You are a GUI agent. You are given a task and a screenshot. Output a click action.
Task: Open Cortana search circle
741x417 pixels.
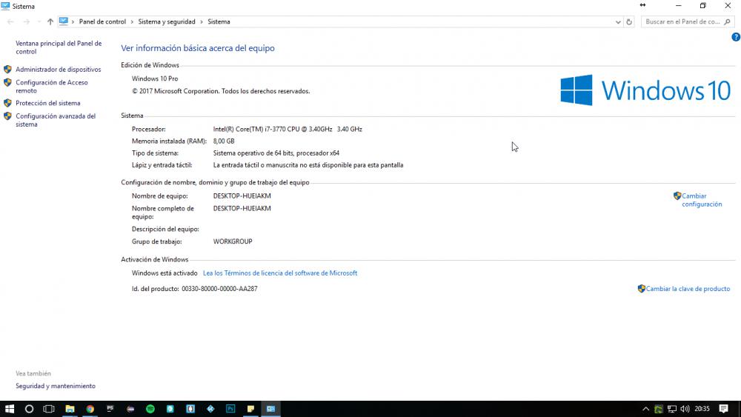(x=29, y=409)
